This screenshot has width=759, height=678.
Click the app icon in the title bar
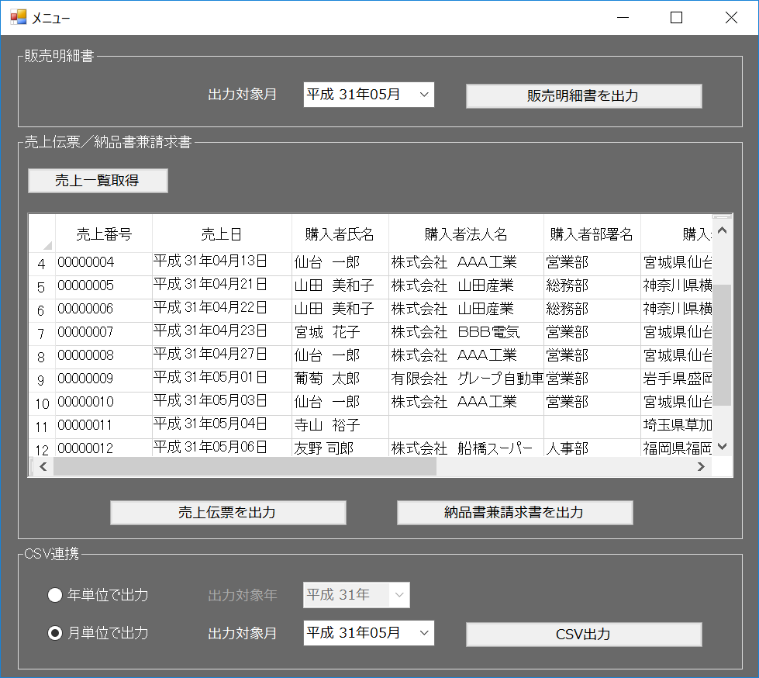pyautogui.click(x=19, y=17)
